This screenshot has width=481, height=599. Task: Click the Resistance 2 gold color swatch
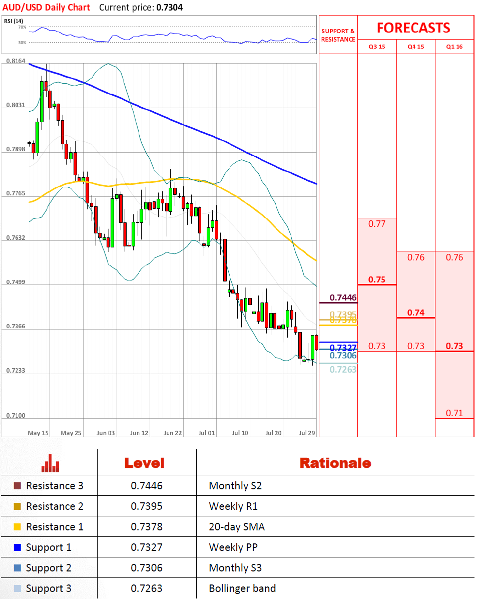(x=17, y=506)
